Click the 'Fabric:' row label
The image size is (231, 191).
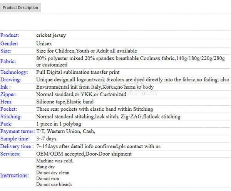click(8, 61)
